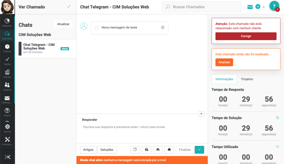Viewport: 284px width, 164px height.
Task: Tick the checkbox beside Nova mensagem de teste
Action: [x=96, y=28]
